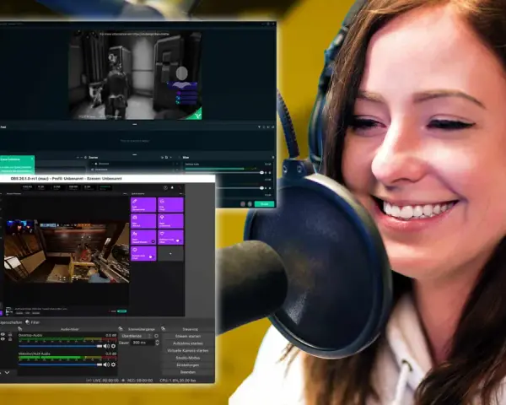
Task: Click the pencil Quick Action tile in OBS
Action: (143, 205)
